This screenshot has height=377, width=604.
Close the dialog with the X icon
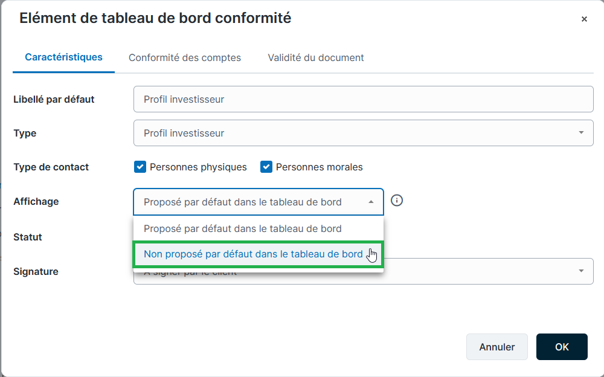tap(584, 19)
